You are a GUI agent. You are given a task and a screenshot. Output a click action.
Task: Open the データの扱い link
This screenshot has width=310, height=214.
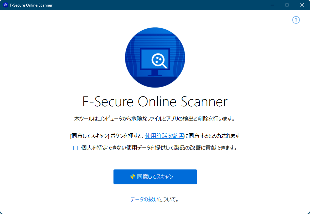click(144, 199)
